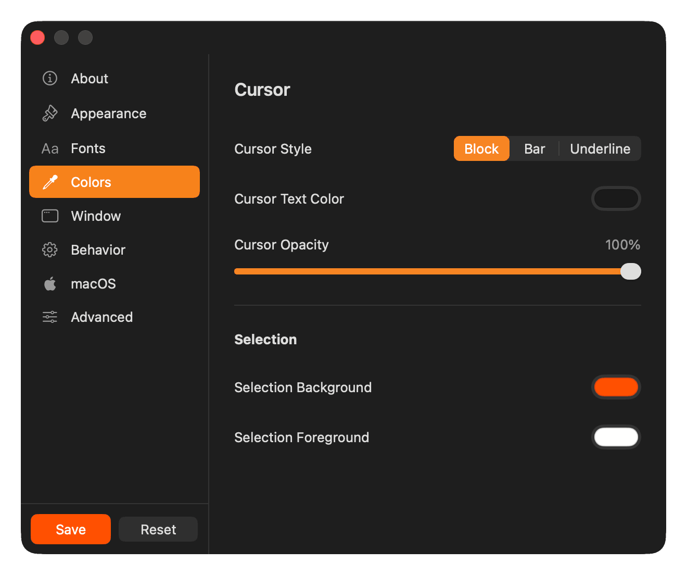Select the Colors eyedropper icon
Image resolution: width=687 pixels, height=575 pixels.
coord(49,182)
